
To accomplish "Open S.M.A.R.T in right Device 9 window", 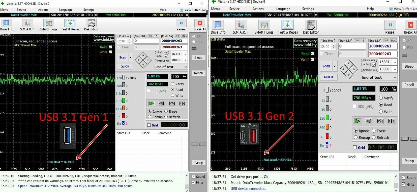I will (x=241, y=27).
